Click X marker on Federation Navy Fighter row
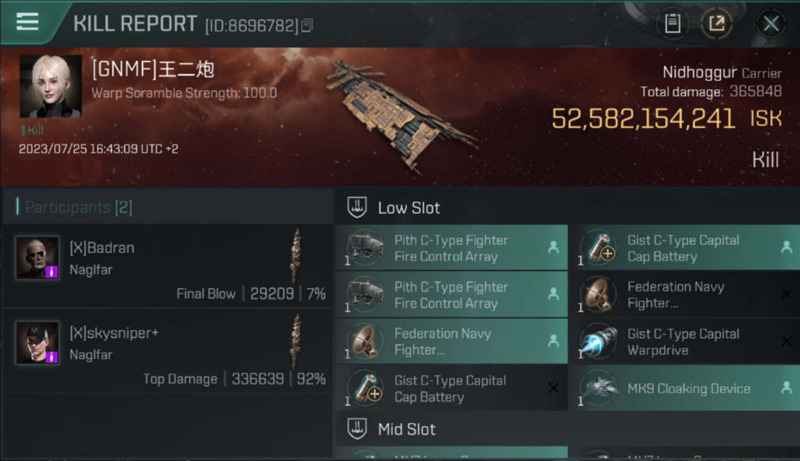The width and height of the screenshot is (800, 461). [x=786, y=294]
